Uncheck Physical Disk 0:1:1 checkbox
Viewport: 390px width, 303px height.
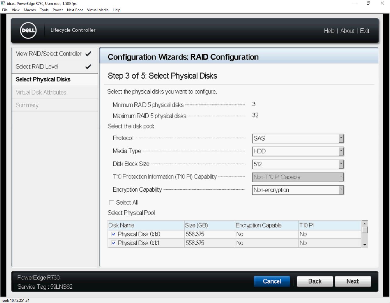pyautogui.click(x=114, y=243)
